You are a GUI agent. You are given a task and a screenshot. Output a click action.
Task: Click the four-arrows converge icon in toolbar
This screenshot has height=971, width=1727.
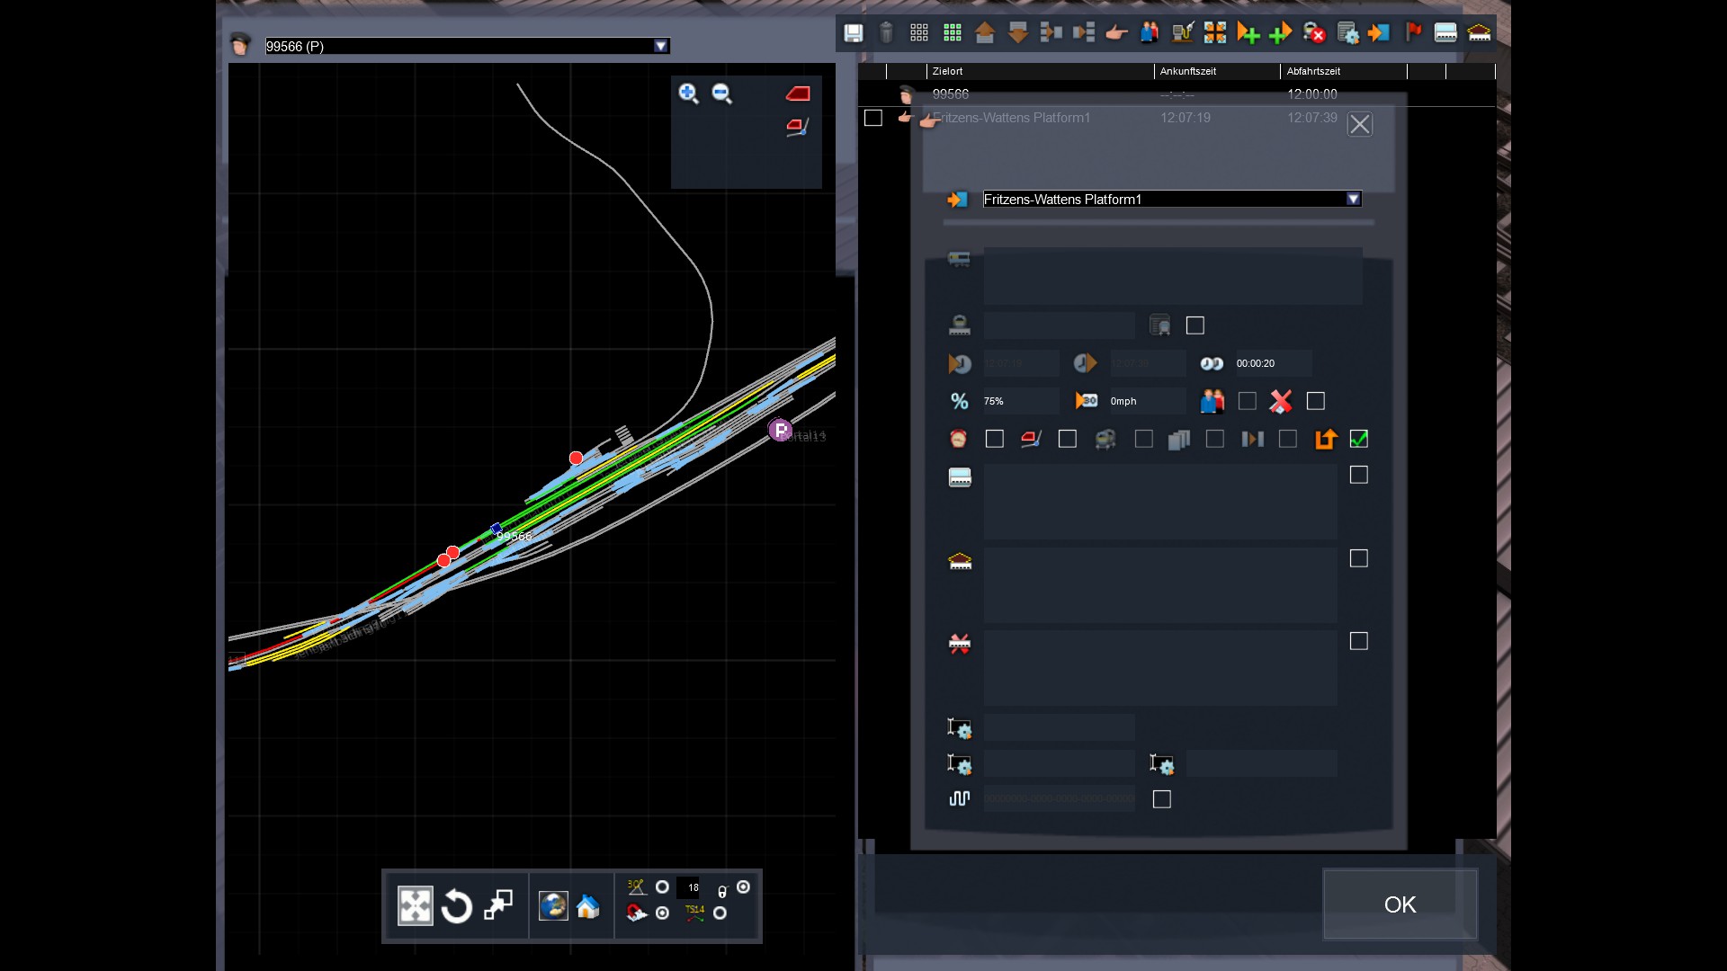click(x=1215, y=33)
